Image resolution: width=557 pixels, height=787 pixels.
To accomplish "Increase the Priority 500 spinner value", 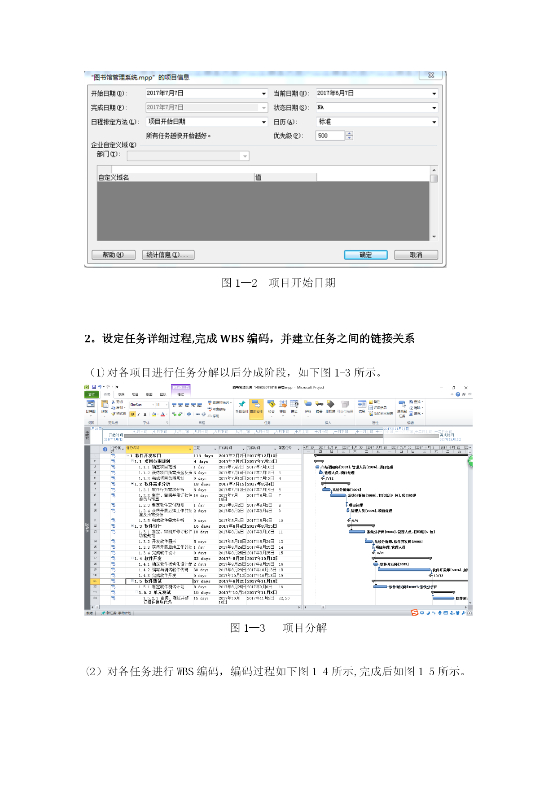I will pos(350,133).
